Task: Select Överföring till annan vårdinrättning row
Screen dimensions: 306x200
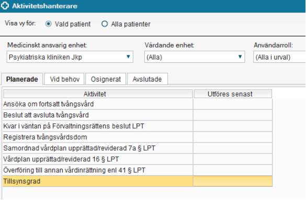Action: pyautogui.click(x=138, y=170)
